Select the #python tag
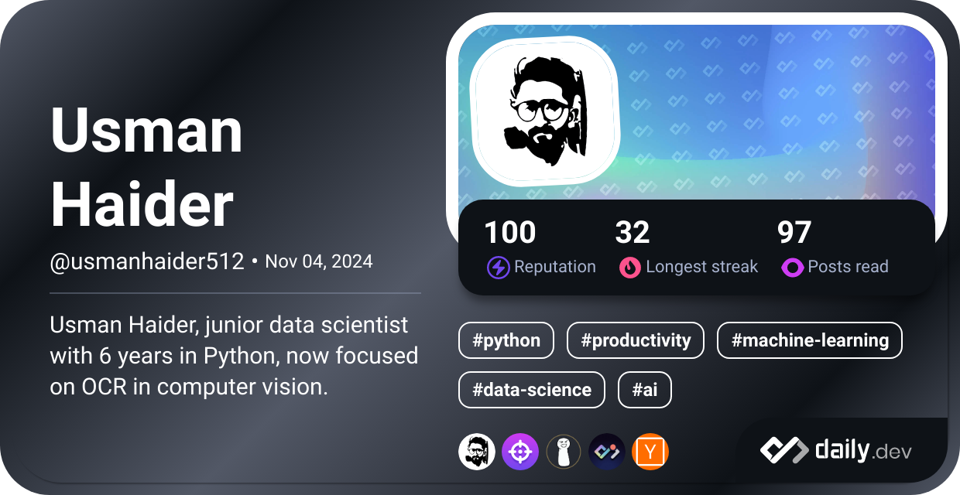The height and width of the screenshot is (495, 960). 506,340
